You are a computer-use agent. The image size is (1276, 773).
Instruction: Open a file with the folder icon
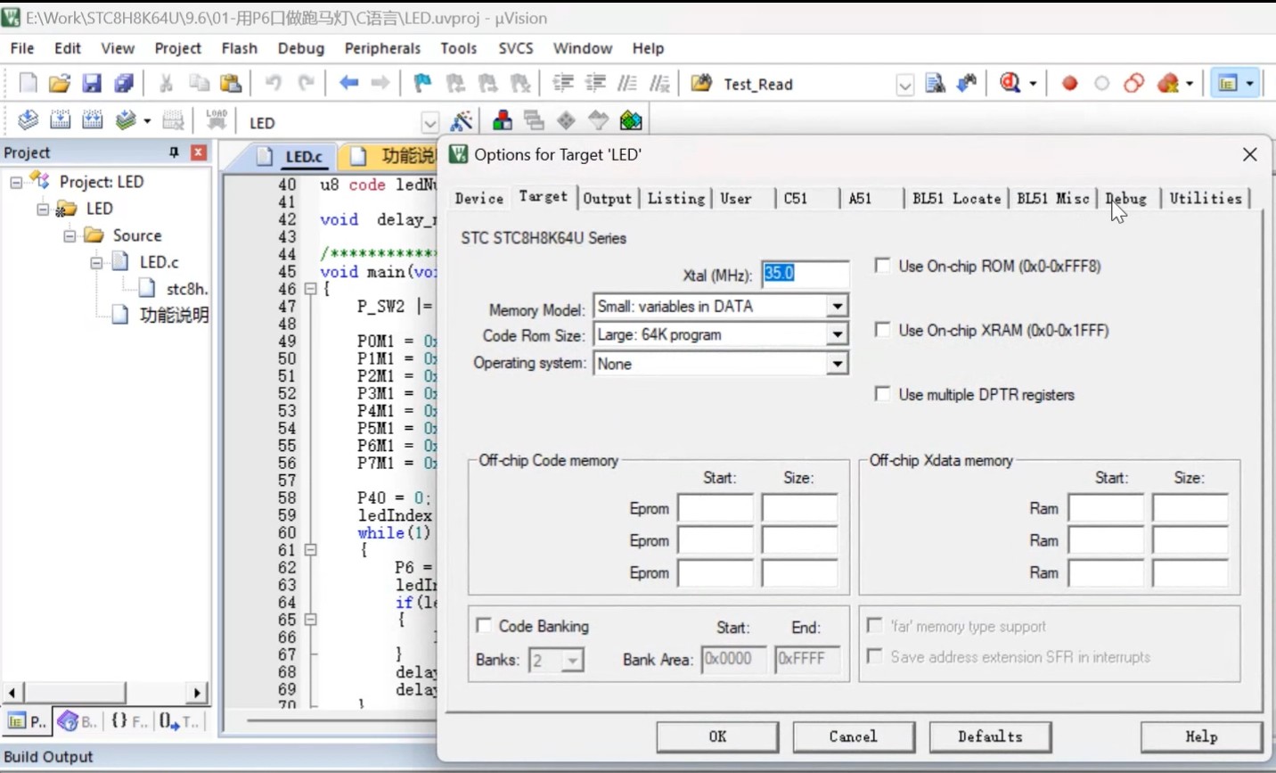coord(60,83)
